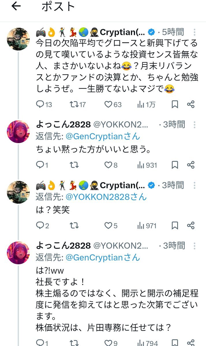
Task: Repost the は？笑笑 reply
Action: [74, 225]
